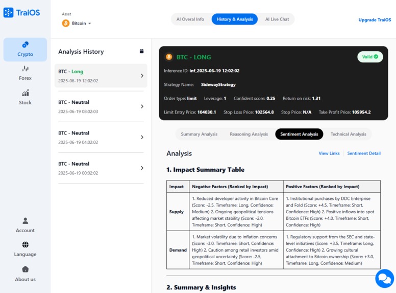Click the Impact Summary Table heading
The width and height of the screenshot is (396, 293).
point(205,170)
